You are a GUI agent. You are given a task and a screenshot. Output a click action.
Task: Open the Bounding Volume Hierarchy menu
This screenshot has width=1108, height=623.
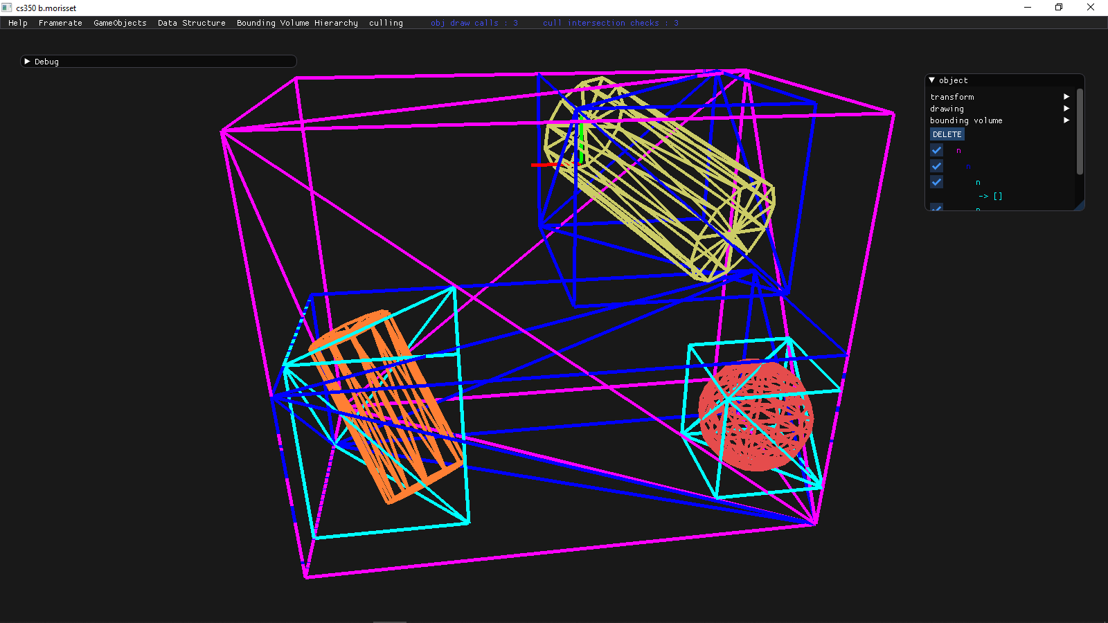click(x=297, y=23)
